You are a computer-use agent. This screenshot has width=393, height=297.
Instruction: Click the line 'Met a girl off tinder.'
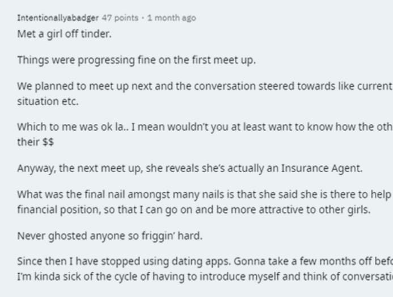[x=65, y=34]
